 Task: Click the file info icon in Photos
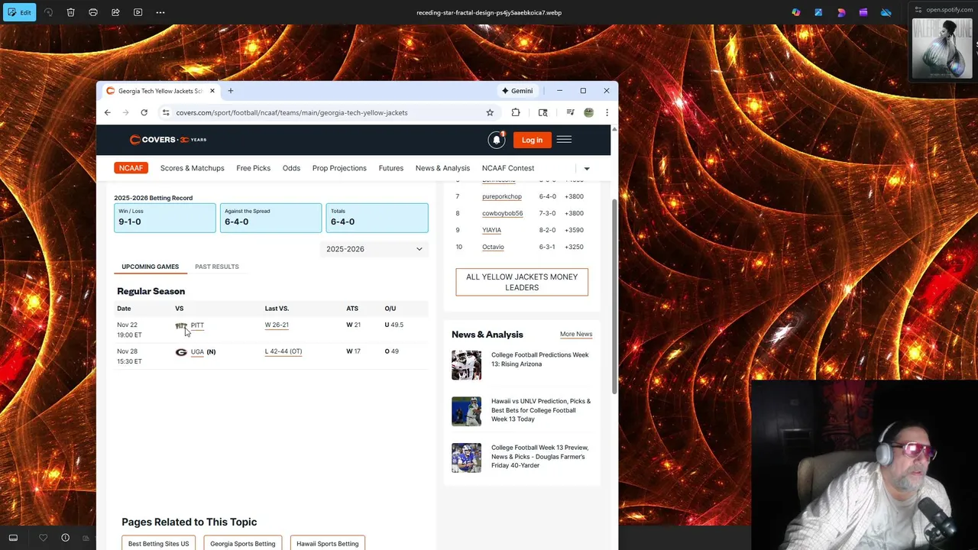point(65,538)
